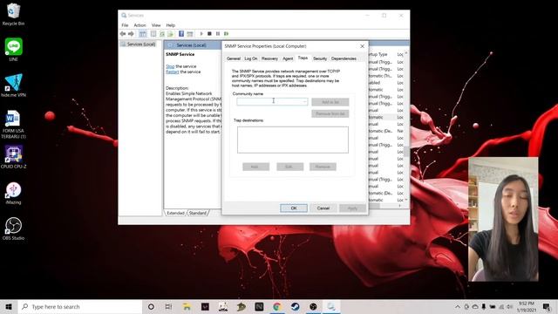Switch to Google Chrome on the taskbar

pos(277,306)
